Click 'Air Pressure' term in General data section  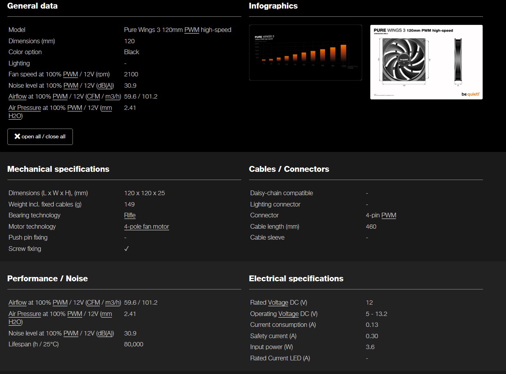point(25,108)
